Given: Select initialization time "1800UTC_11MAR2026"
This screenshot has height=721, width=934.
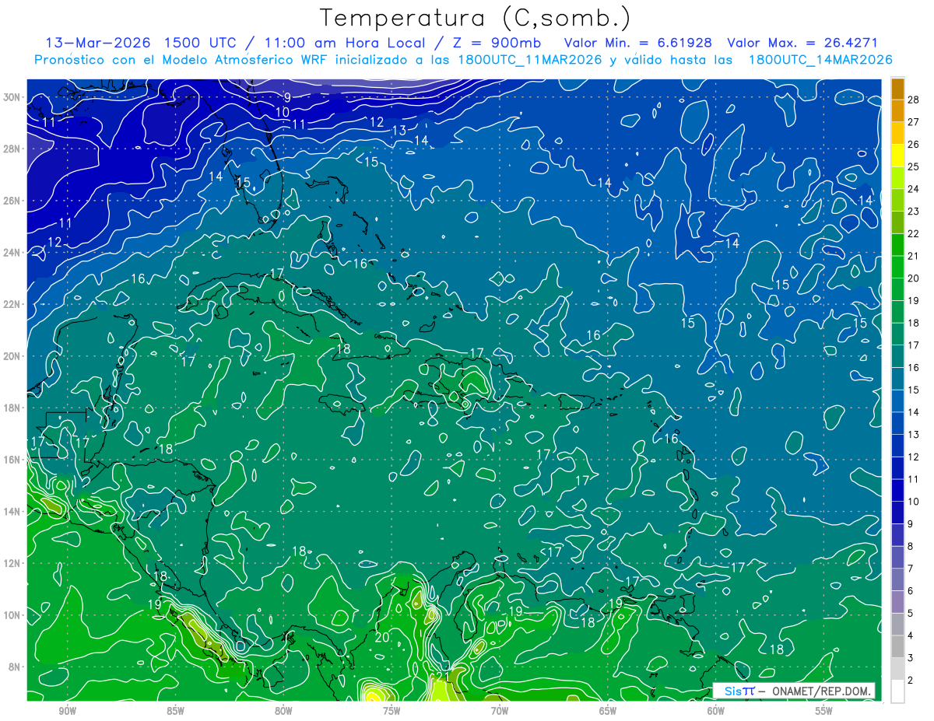Looking at the screenshot, I should point(529,60).
